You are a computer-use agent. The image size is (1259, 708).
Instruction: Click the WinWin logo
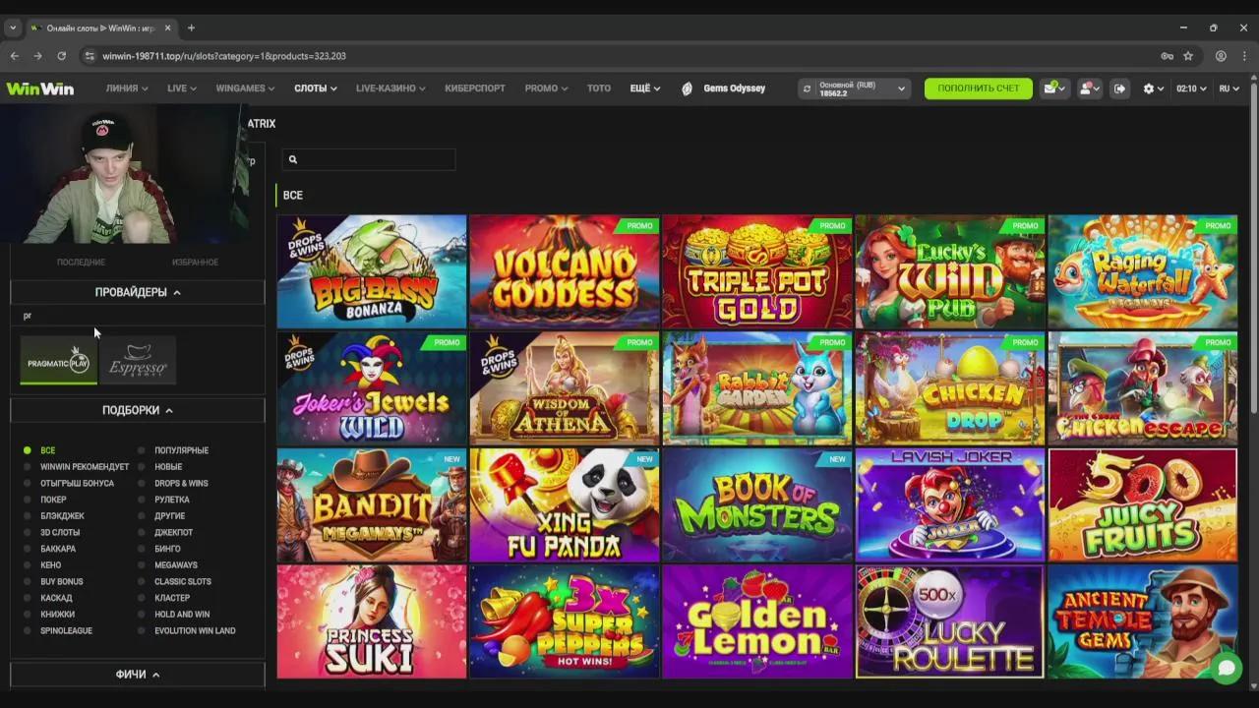(x=40, y=88)
